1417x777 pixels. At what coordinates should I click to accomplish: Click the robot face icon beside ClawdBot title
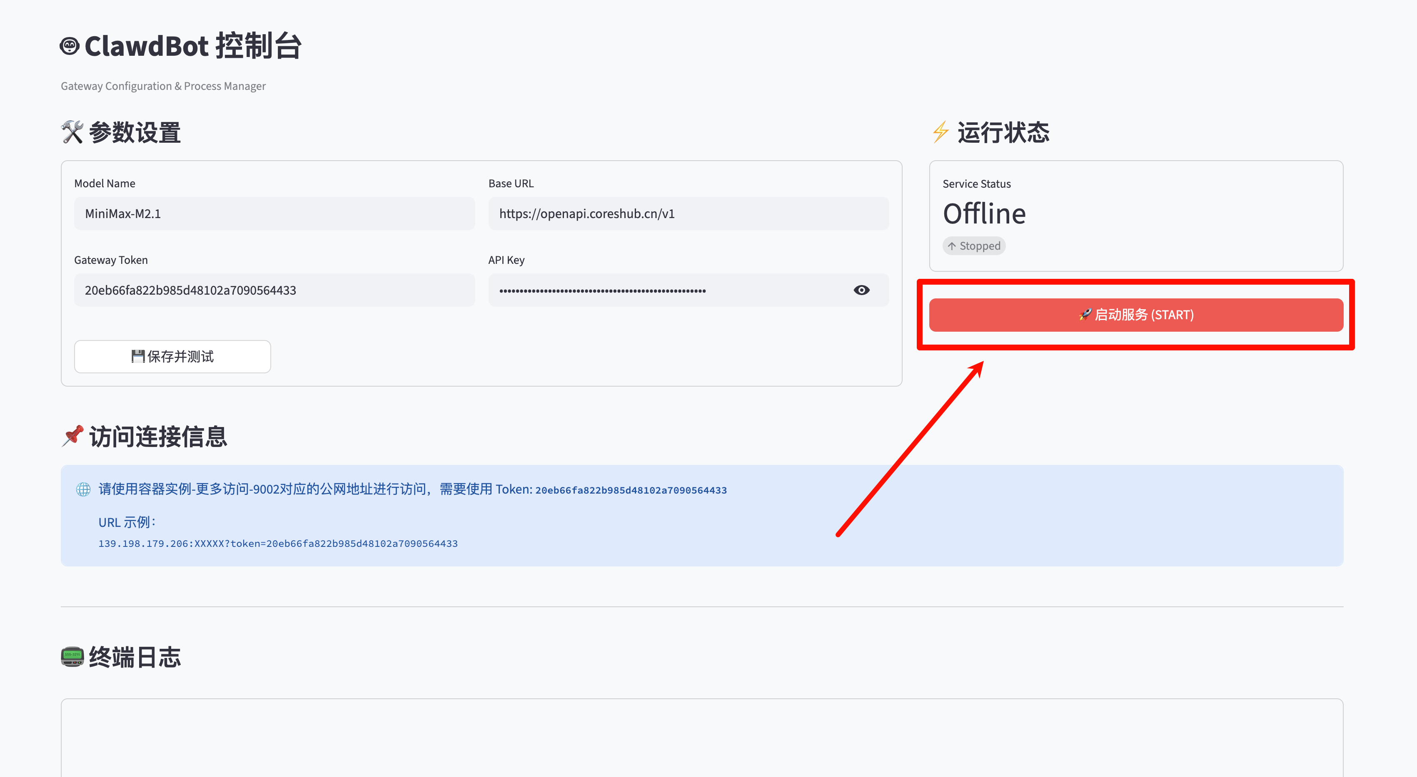click(69, 46)
